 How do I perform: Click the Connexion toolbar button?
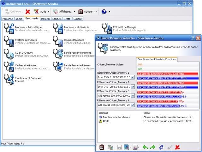pos(14,12)
